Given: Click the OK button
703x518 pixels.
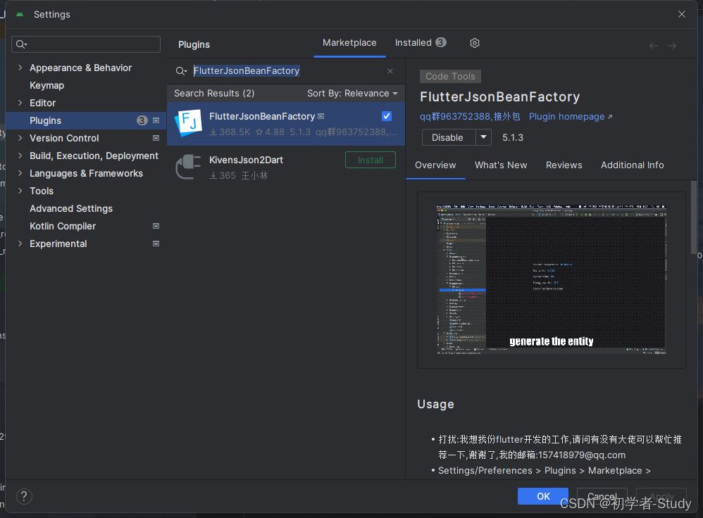Looking at the screenshot, I should click(x=542, y=496).
